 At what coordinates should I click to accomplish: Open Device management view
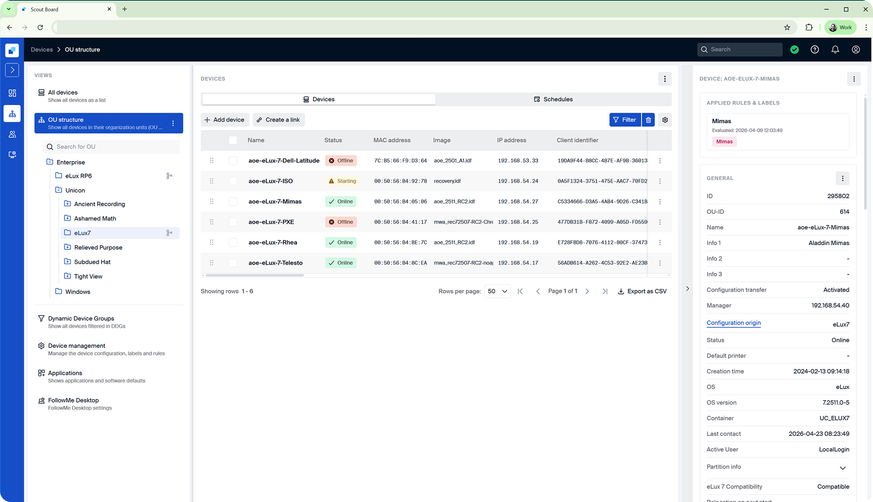click(109, 349)
